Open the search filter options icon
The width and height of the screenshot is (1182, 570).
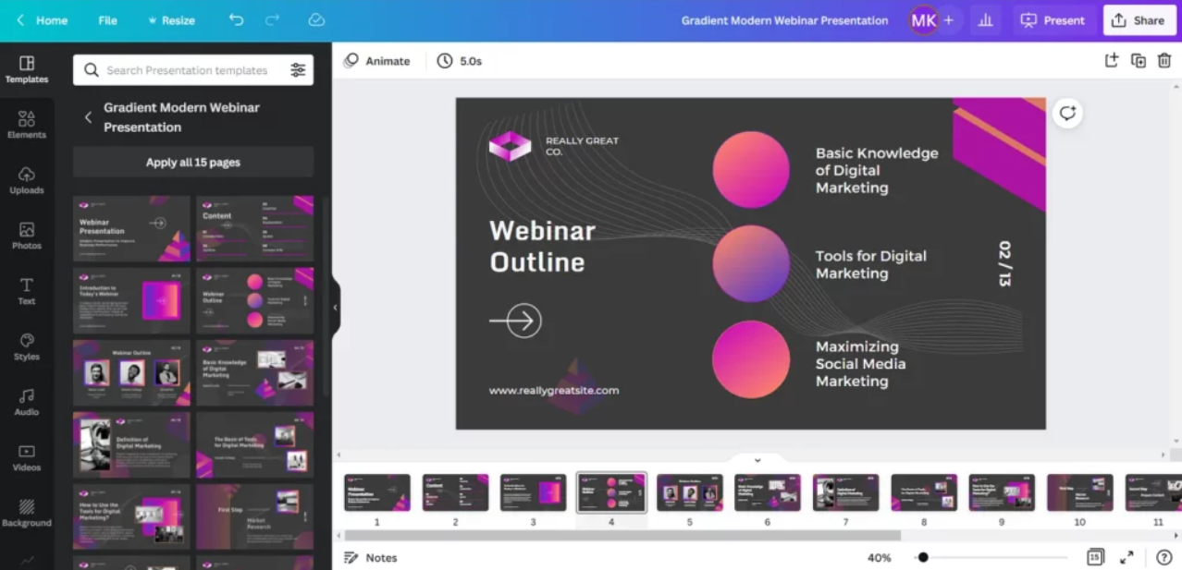click(x=298, y=70)
